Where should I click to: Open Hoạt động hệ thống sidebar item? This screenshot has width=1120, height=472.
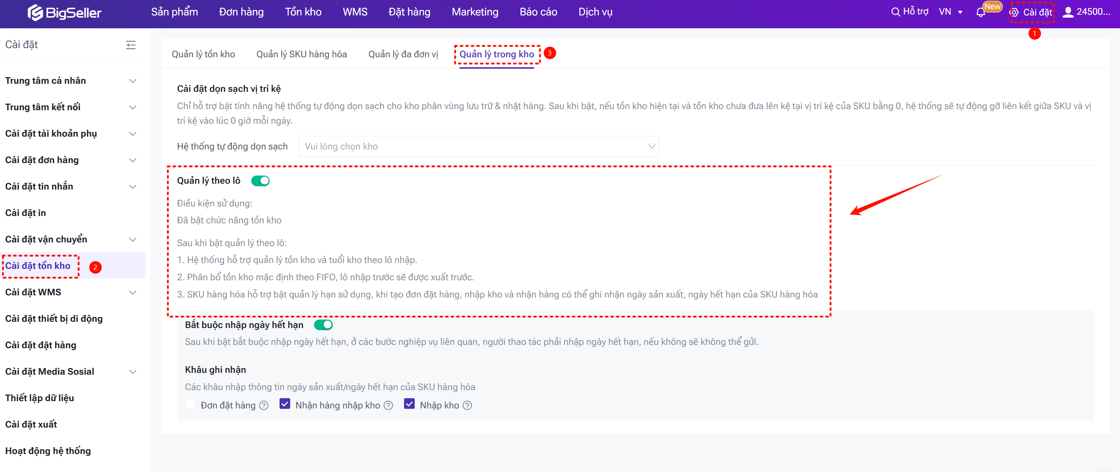point(48,451)
